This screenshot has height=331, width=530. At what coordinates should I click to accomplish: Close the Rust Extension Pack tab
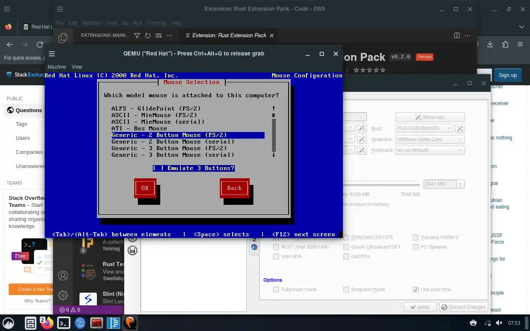coord(272,36)
